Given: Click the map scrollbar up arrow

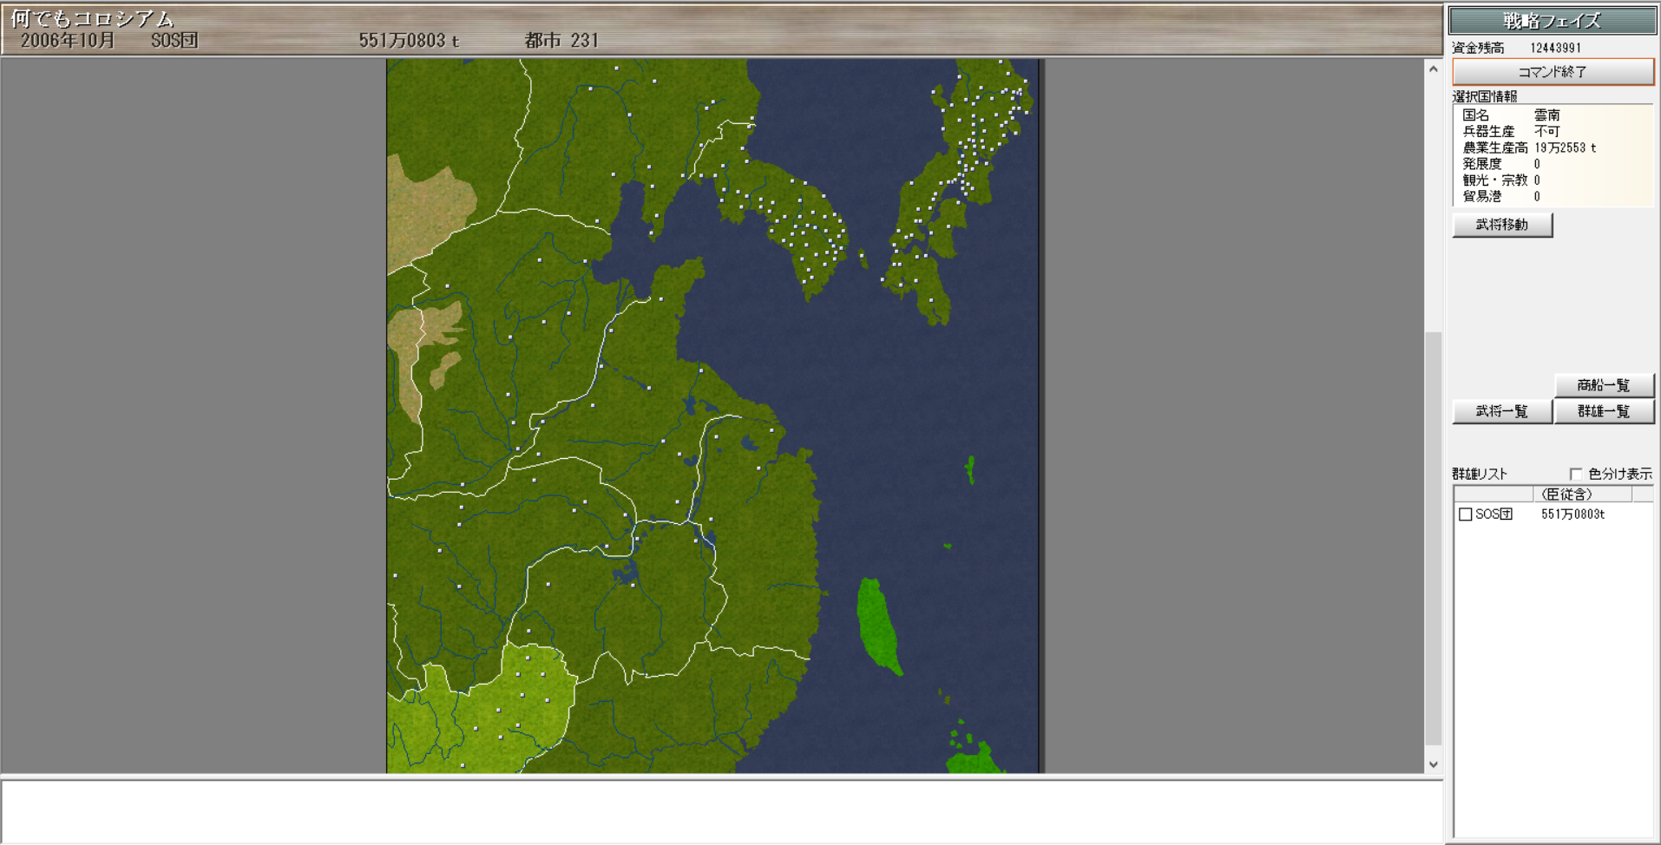Looking at the screenshot, I should 1433,69.
